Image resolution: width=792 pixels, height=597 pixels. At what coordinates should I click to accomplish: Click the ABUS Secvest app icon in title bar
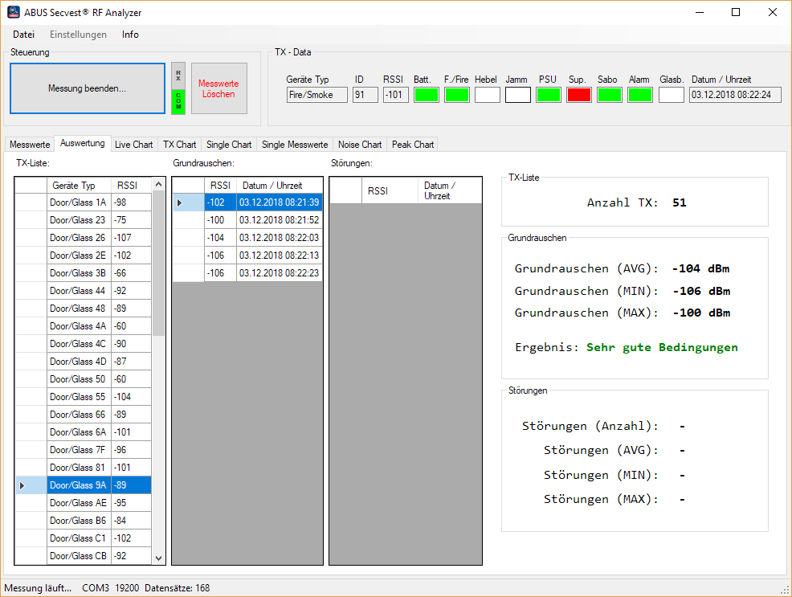(13, 12)
